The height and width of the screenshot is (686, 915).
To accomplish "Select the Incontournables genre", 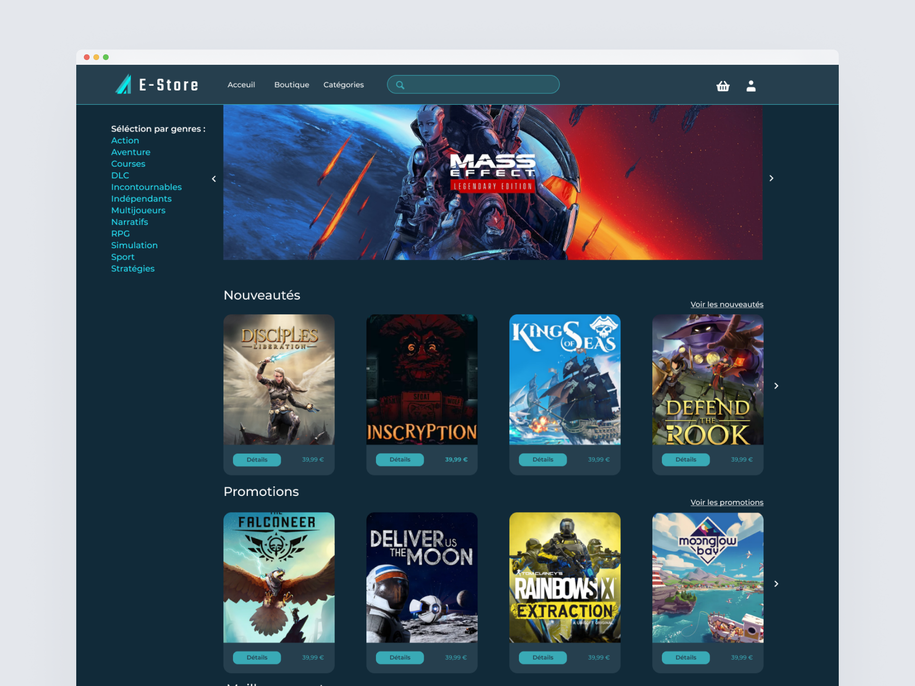I will [x=146, y=187].
